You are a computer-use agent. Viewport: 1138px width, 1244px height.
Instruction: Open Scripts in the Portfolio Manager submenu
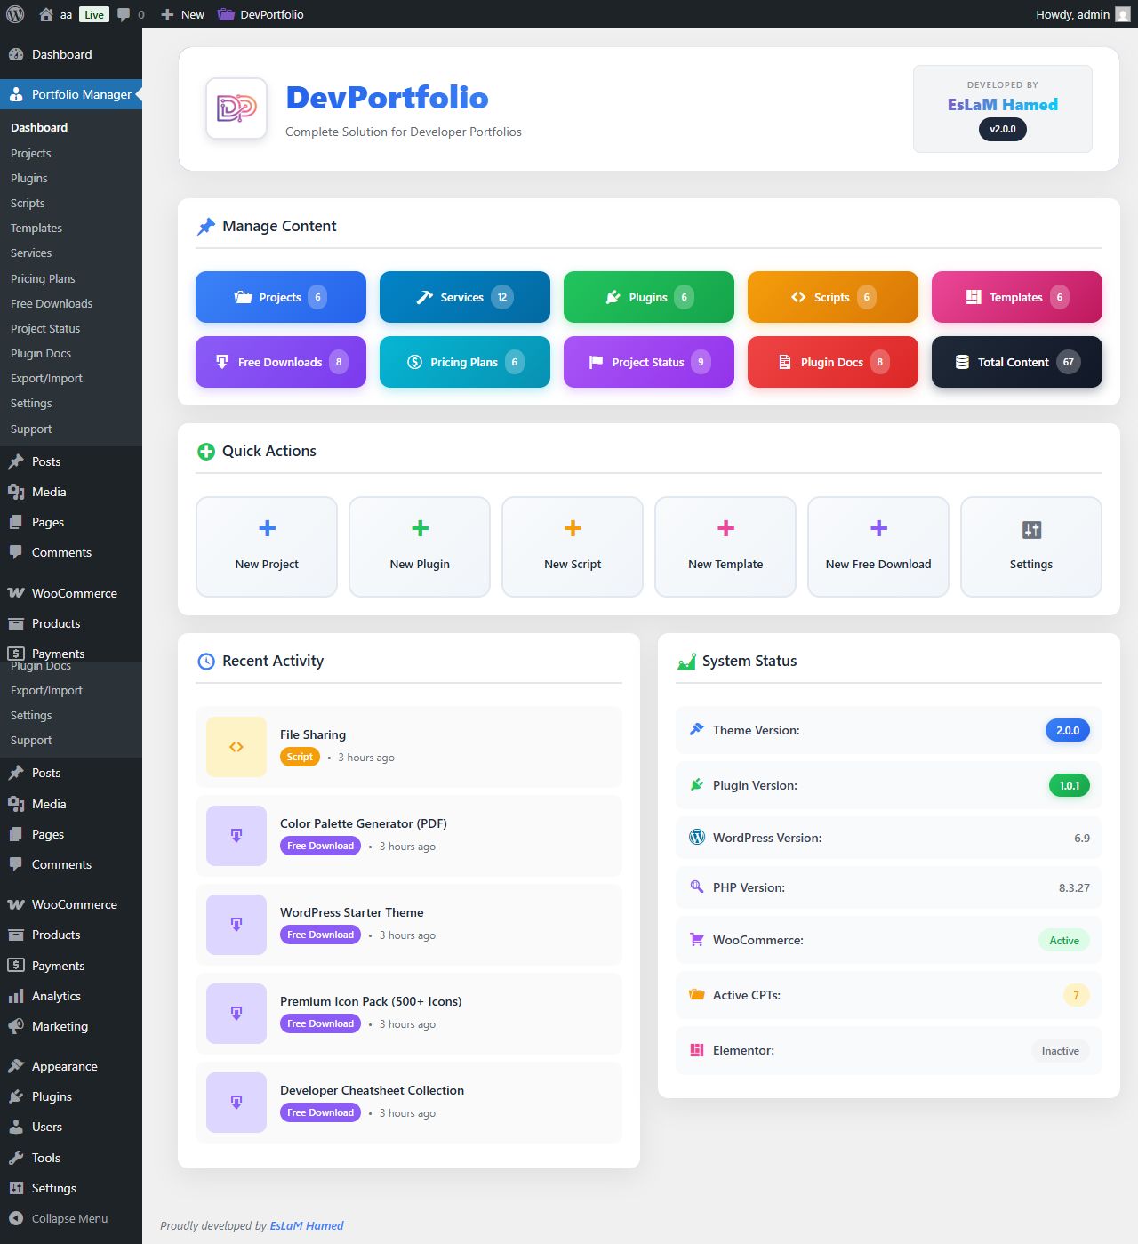pos(28,203)
